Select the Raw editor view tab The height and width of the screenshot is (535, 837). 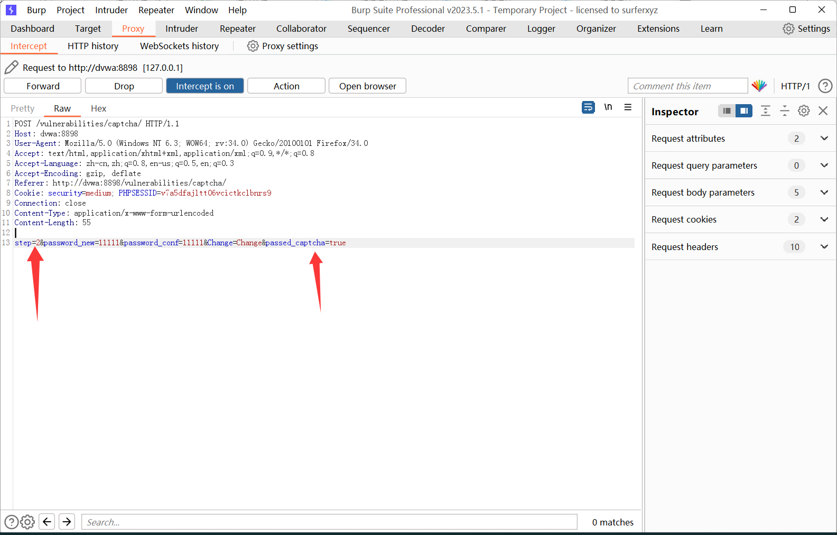(x=62, y=108)
